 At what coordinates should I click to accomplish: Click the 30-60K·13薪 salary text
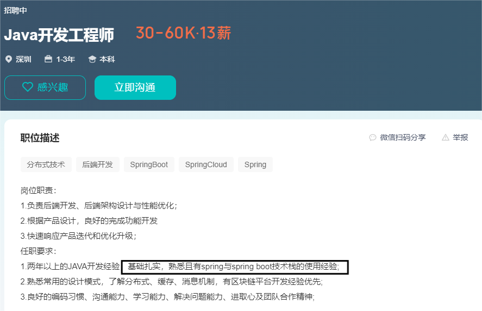pyautogui.click(x=183, y=33)
